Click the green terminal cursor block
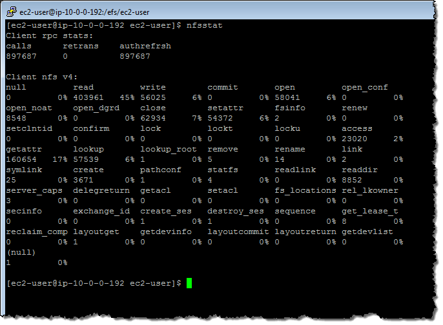443x325 pixels. point(189,283)
